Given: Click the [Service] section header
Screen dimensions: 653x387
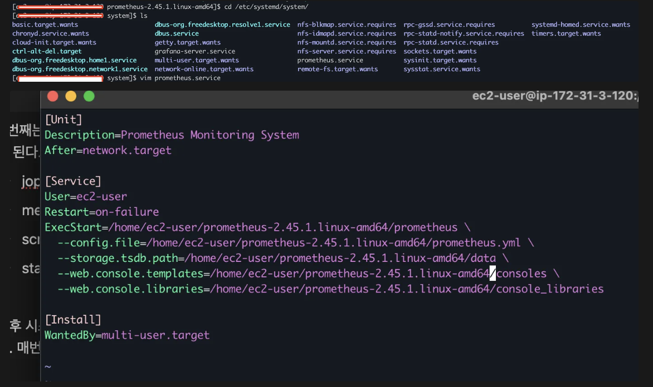Looking at the screenshot, I should pos(73,181).
